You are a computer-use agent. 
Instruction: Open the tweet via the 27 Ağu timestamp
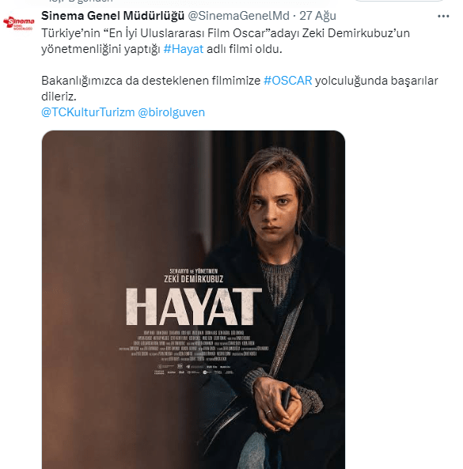coord(318,16)
